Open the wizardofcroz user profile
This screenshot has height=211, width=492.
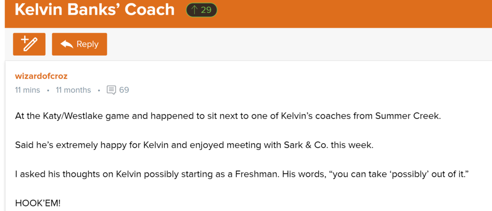tap(41, 76)
